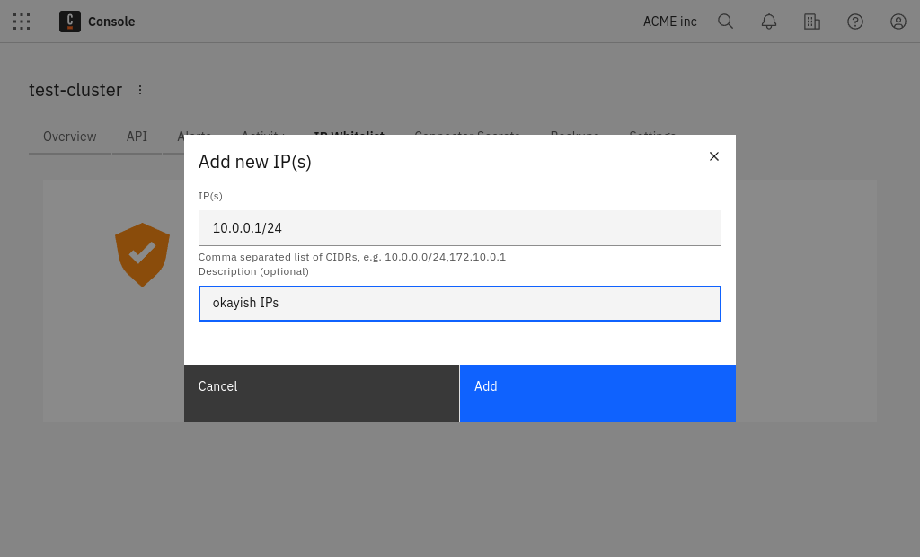Open the test-cluster overflow menu
This screenshot has width=920, height=557.
[140, 90]
